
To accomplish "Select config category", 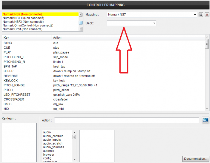I will tap(57, 158).
